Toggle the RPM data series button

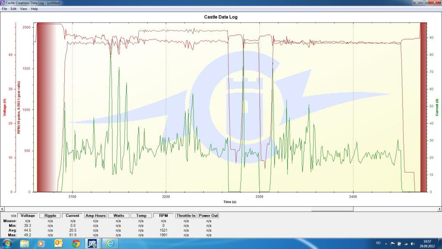(163, 215)
